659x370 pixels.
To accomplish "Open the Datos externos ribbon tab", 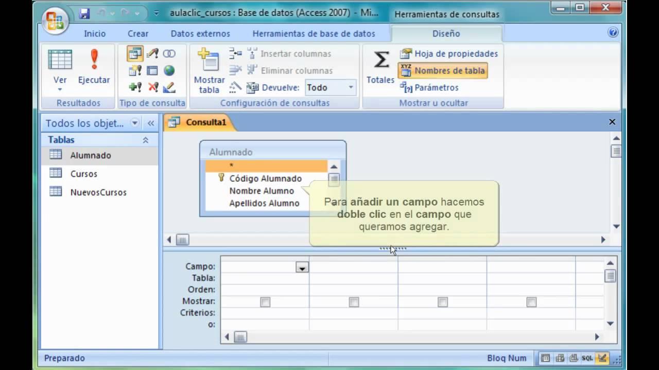I will (200, 33).
